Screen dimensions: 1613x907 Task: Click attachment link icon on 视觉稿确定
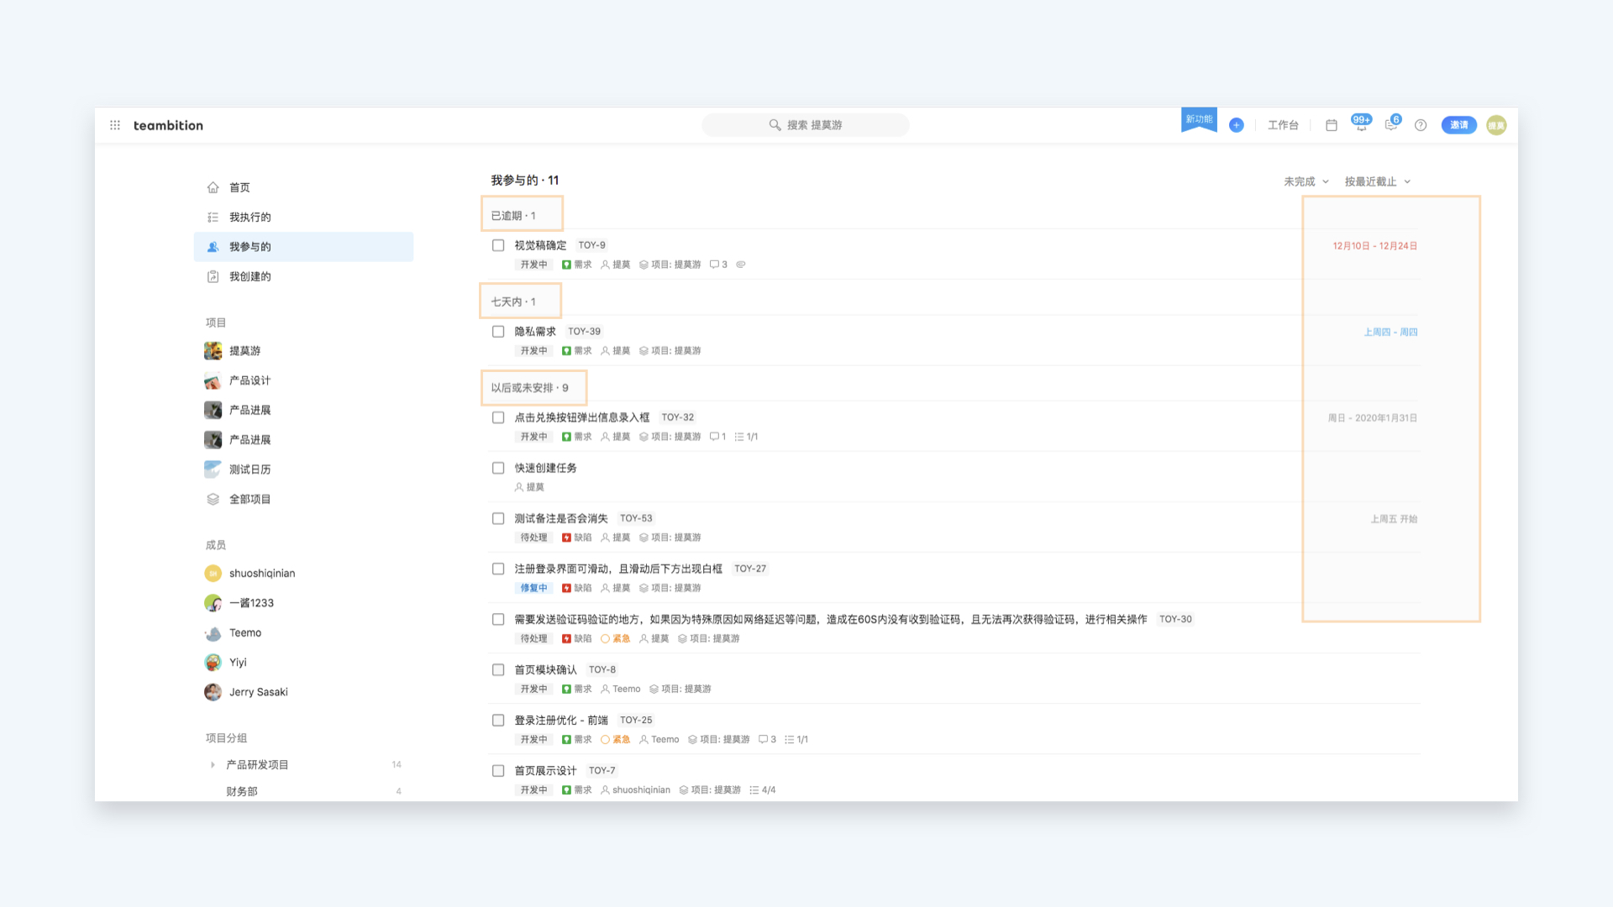coord(741,265)
